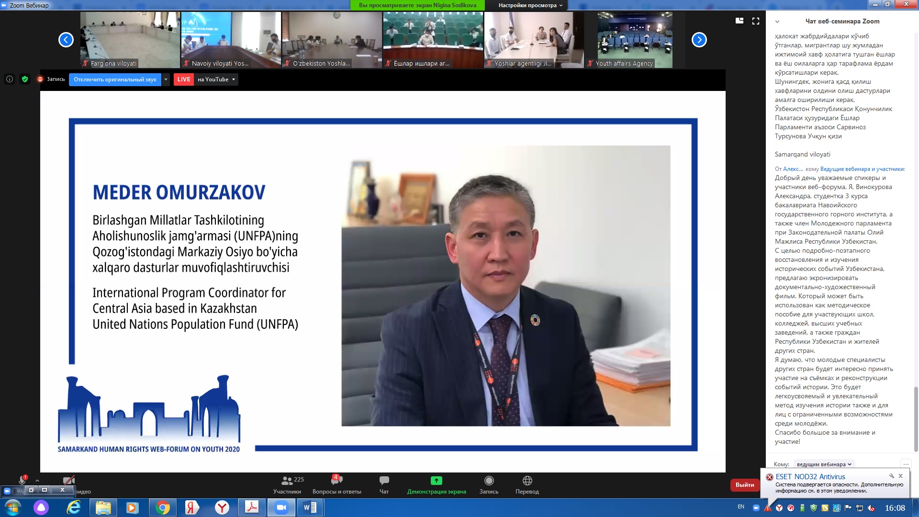The height and width of the screenshot is (517, 919).
Task: Click system clock showing 16:08
Action: [895, 508]
